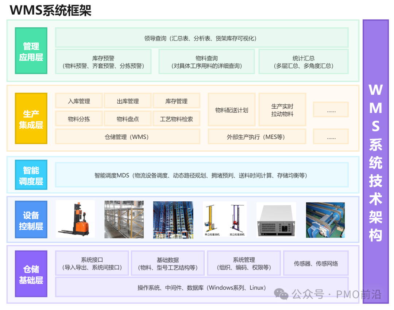Toggle the 物料盘点 module block
The height and width of the screenshot is (310, 394).
pos(128,119)
